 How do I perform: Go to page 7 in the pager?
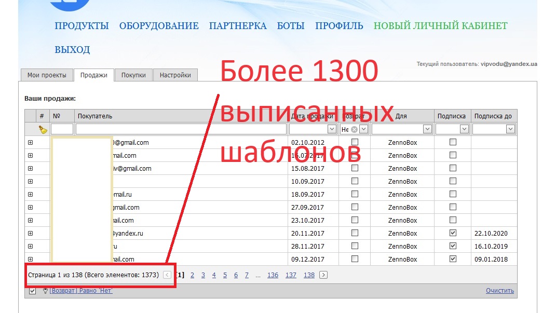coord(247,275)
